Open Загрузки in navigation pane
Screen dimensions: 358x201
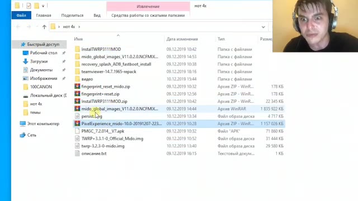[39, 61]
